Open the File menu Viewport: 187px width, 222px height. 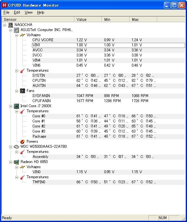click(6, 12)
